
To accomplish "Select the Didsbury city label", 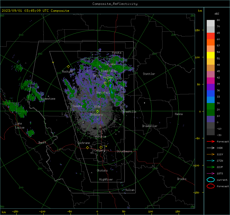I will [96, 115].
